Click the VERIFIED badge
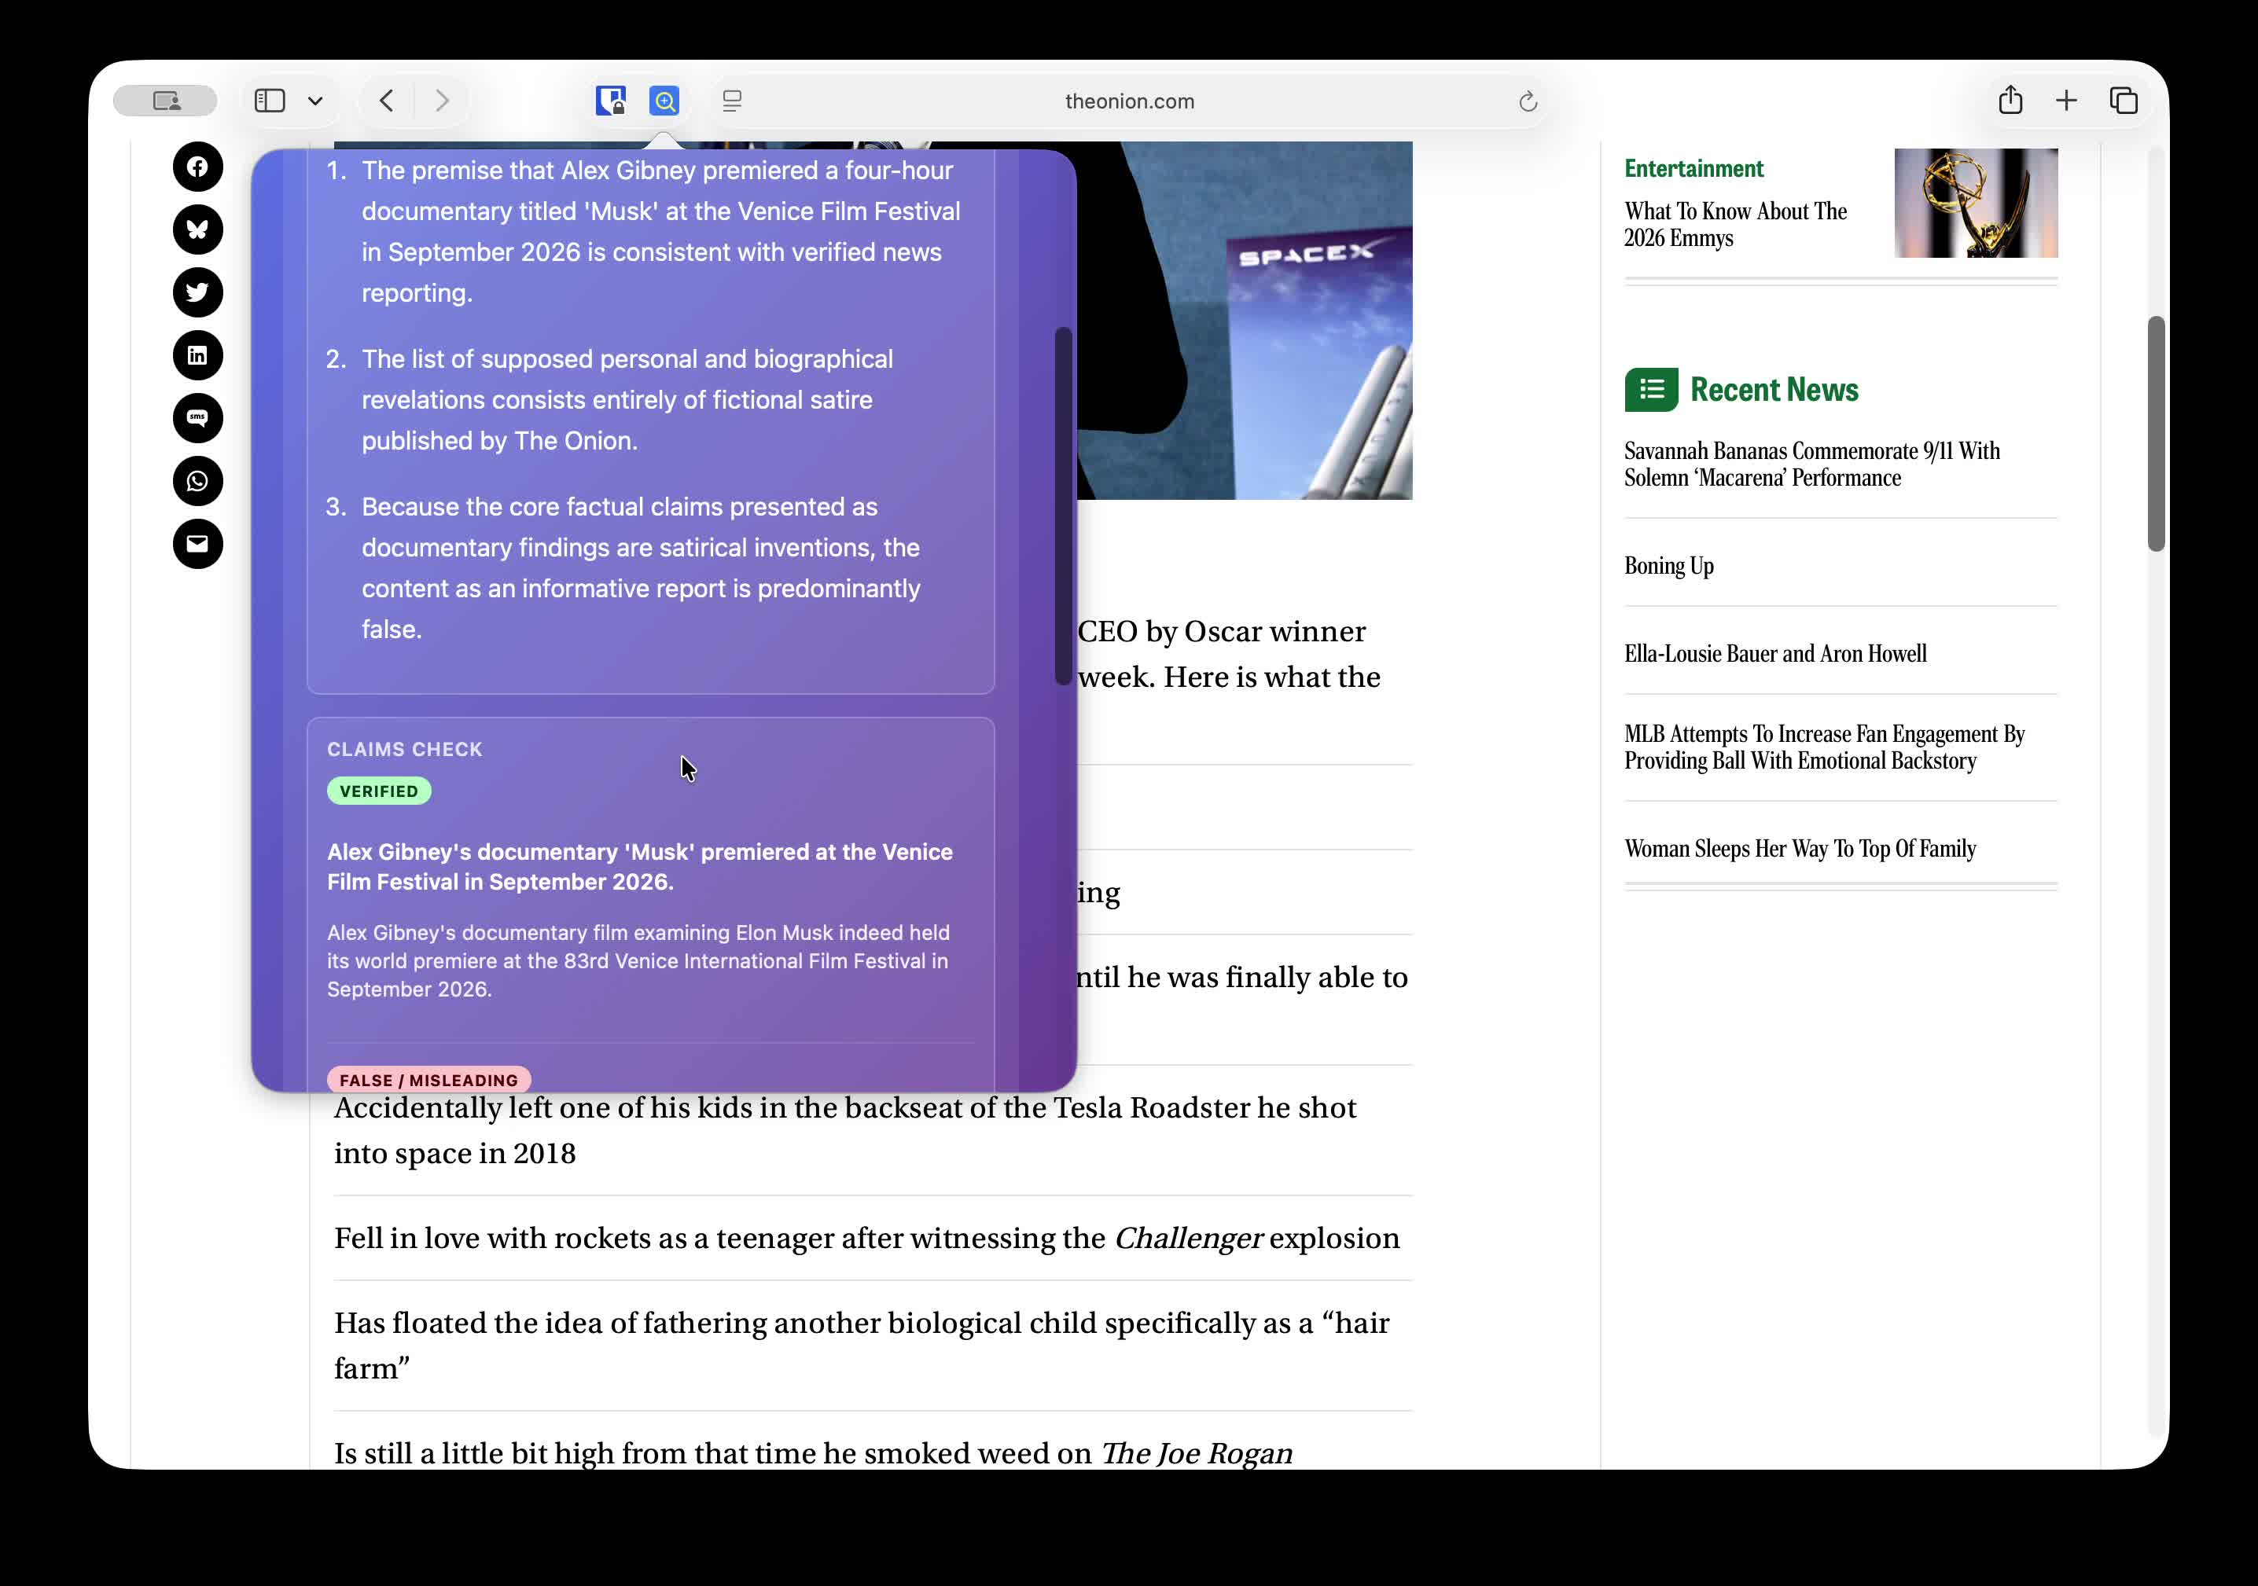 379,791
